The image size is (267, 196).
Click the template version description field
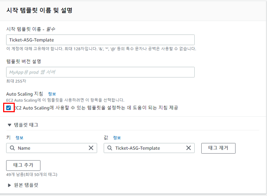pyautogui.click(x=100, y=72)
